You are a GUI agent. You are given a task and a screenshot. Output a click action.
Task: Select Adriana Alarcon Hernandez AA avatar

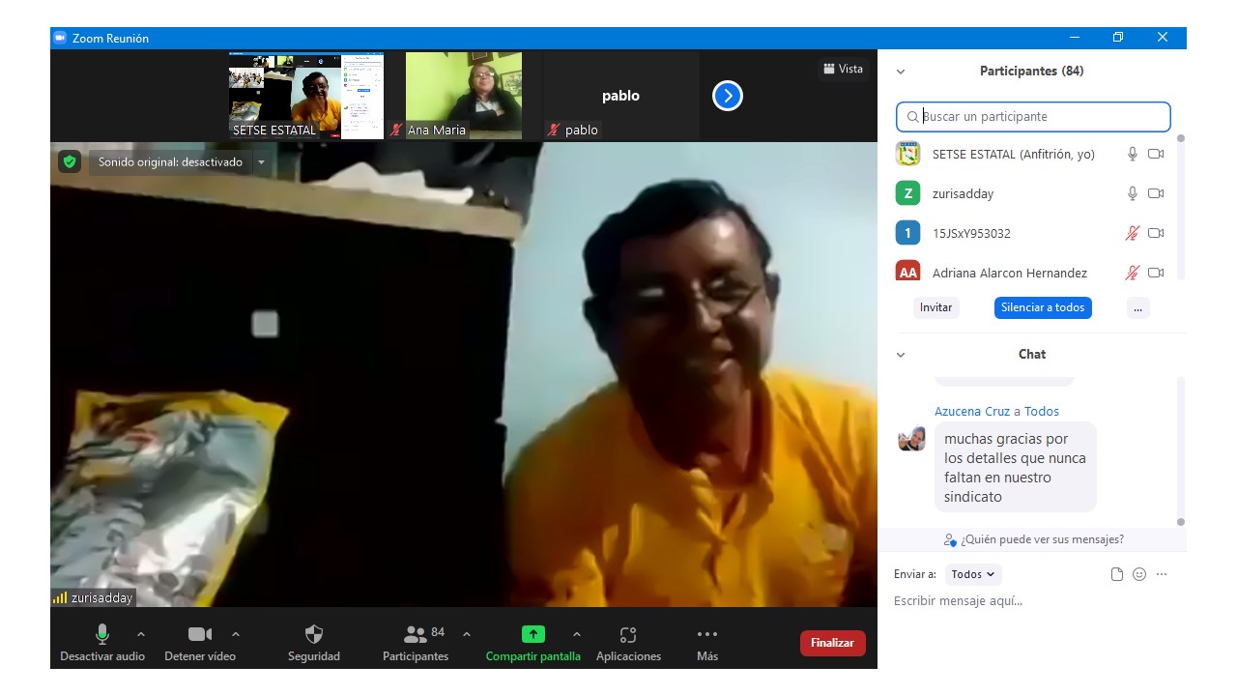point(907,271)
